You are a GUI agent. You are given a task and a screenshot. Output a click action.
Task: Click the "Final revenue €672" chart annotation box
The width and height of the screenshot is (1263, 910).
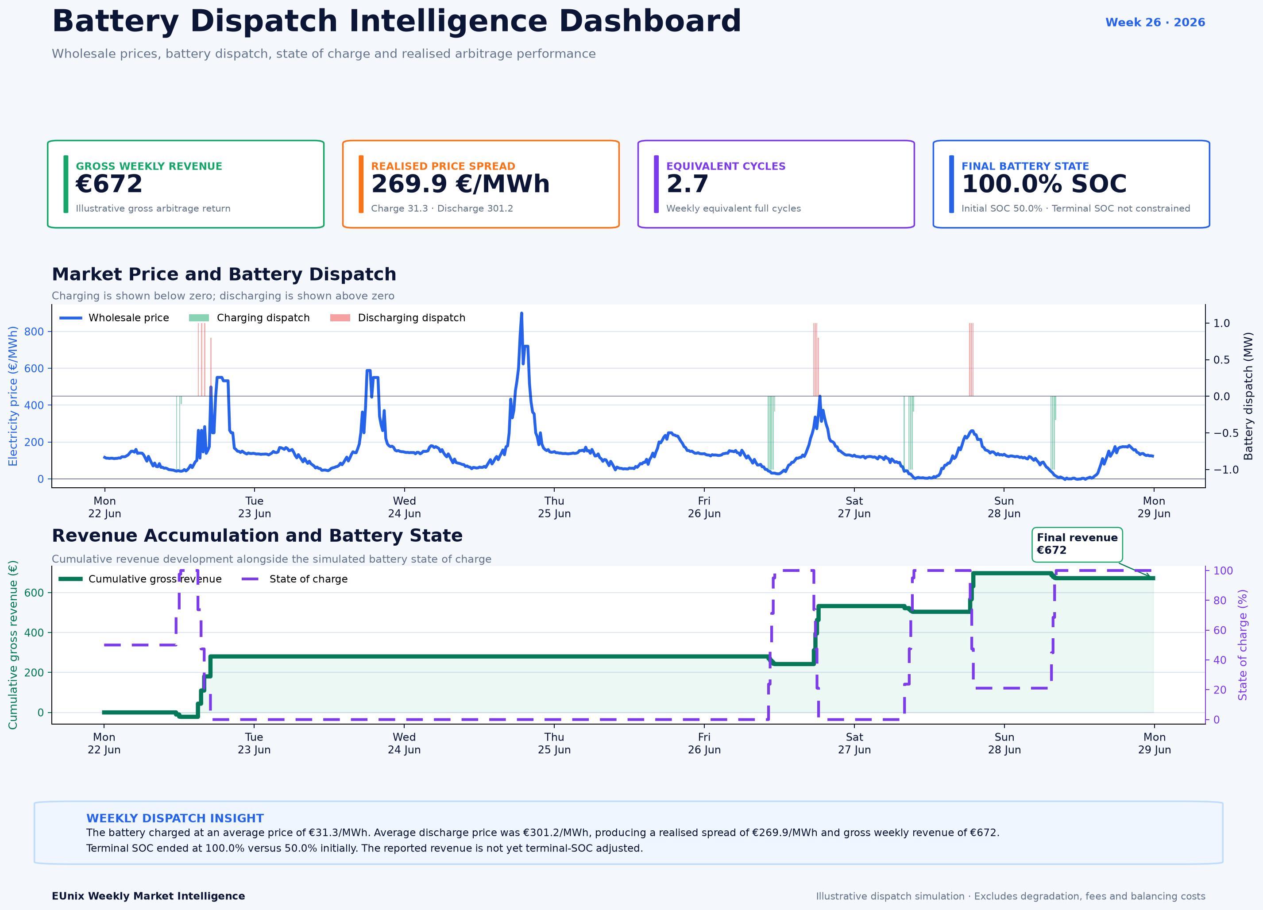(1077, 545)
